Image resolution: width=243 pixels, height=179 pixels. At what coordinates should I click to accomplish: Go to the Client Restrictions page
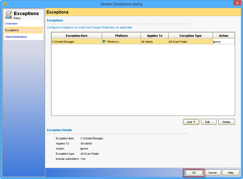[16, 37]
